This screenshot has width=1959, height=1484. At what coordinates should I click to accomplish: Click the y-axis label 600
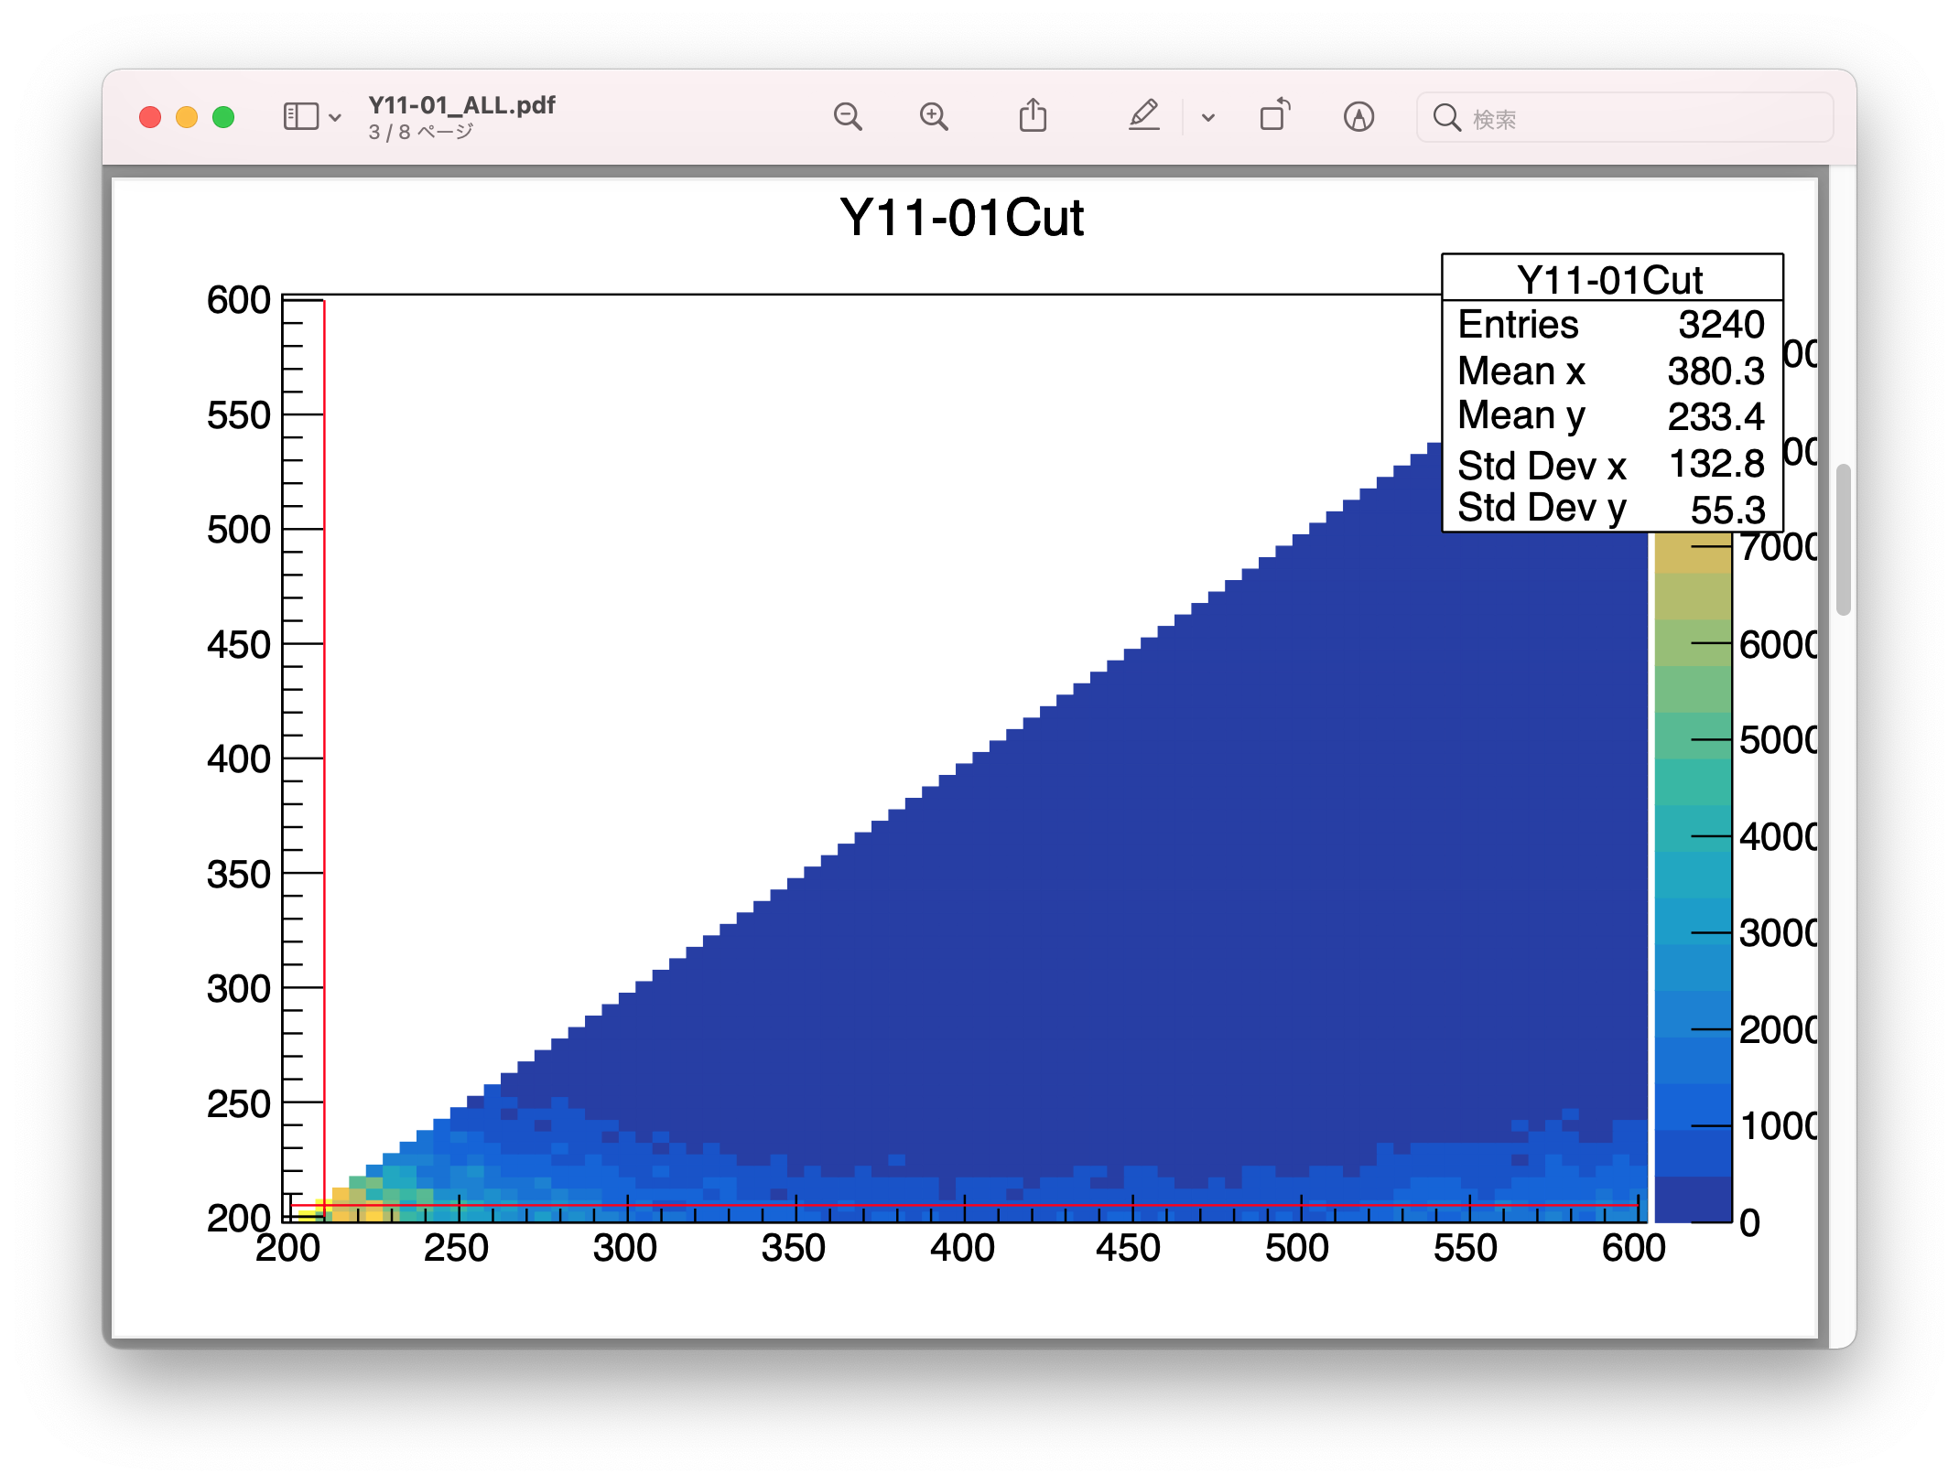pyautogui.click(x=239, y=300)
